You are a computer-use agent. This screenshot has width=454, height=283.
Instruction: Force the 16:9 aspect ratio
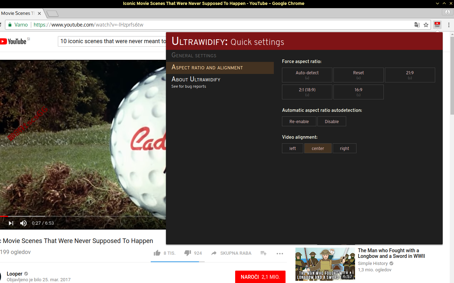coord(359,92)
